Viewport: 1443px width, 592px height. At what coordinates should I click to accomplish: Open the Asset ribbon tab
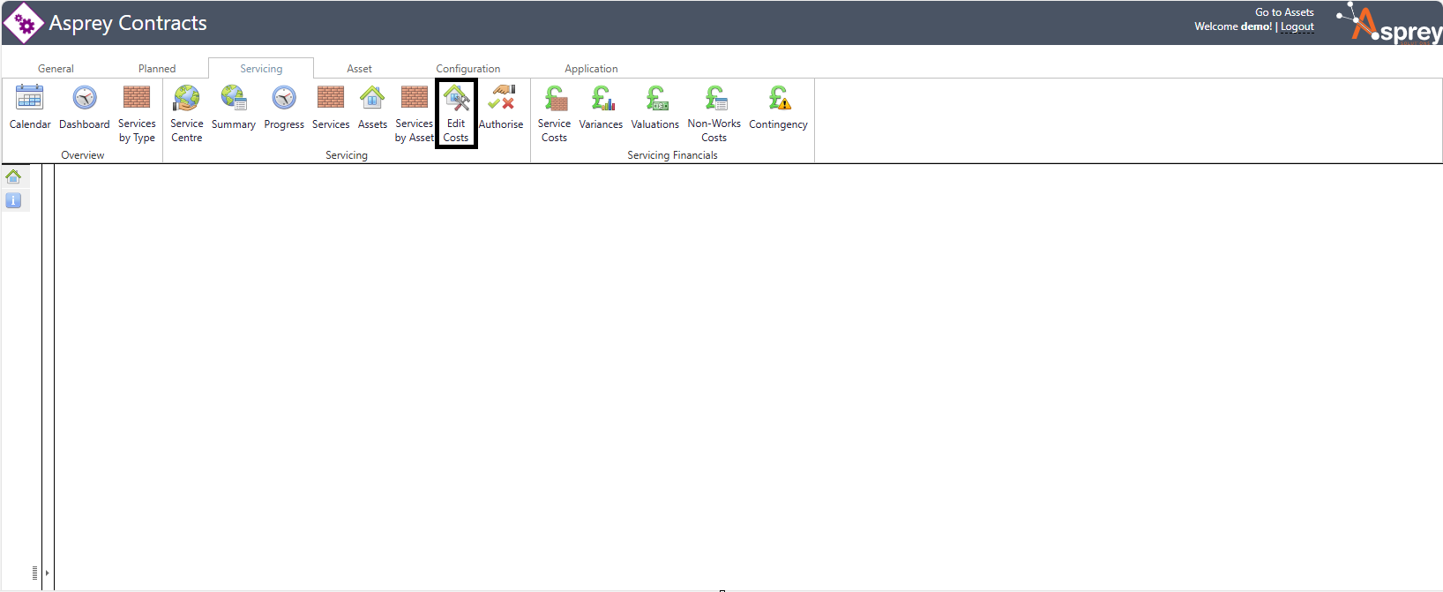(x=359, y=69)
